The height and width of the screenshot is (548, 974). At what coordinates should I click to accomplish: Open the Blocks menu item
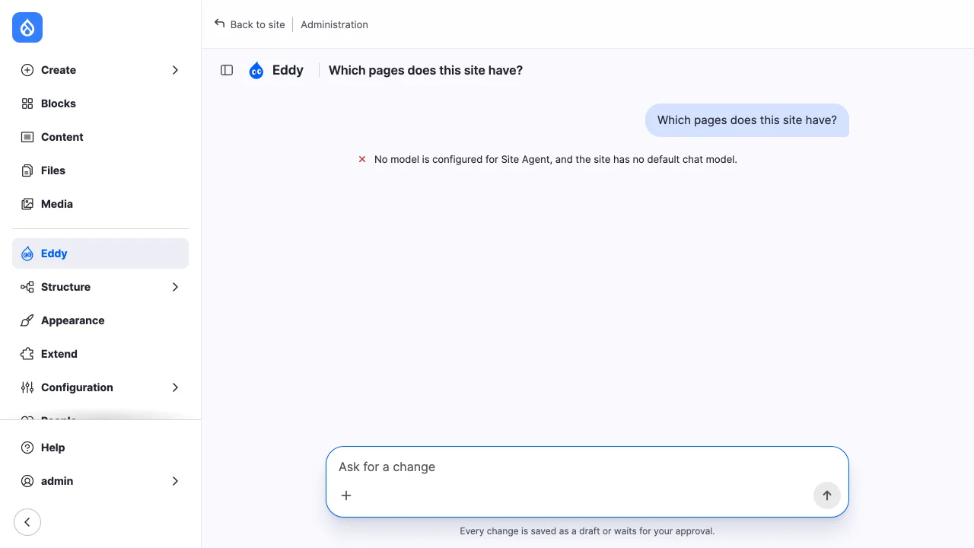point(100,104)
